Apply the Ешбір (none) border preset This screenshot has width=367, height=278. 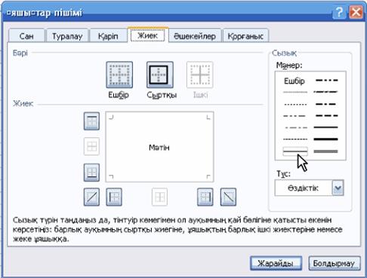pos(119,75)
